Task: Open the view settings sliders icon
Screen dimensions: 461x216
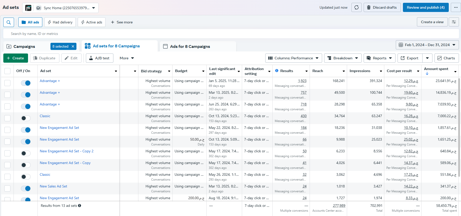Action: (454, 22)
